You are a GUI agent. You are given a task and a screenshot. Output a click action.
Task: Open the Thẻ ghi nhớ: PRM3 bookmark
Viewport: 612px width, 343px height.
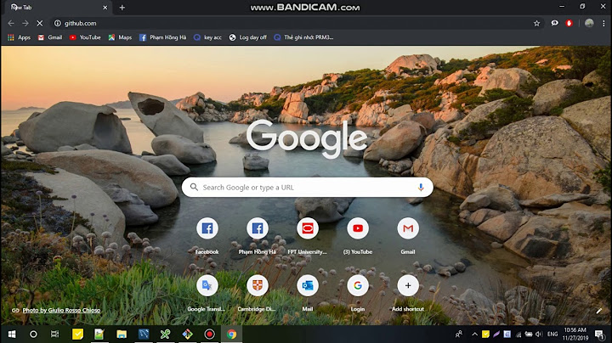point(303,37)
